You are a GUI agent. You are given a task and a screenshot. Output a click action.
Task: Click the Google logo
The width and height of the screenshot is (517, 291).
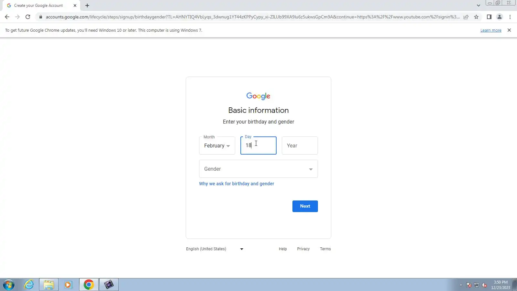click(258, 96)
